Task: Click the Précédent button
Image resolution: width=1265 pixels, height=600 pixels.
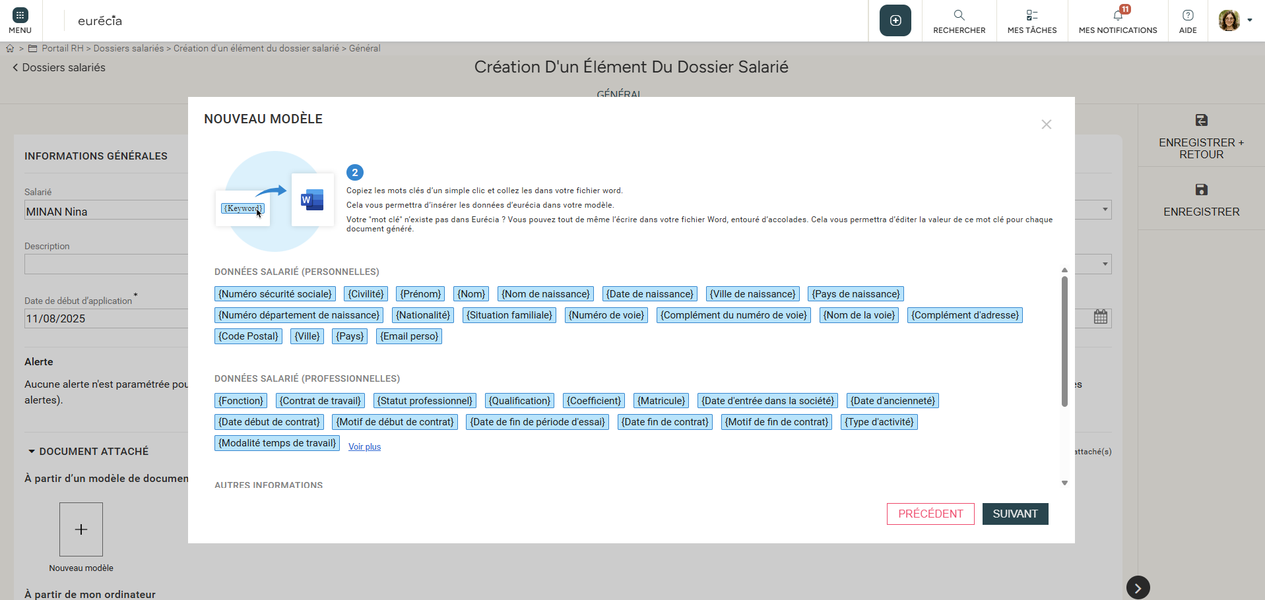Action: tap(930, 514)
